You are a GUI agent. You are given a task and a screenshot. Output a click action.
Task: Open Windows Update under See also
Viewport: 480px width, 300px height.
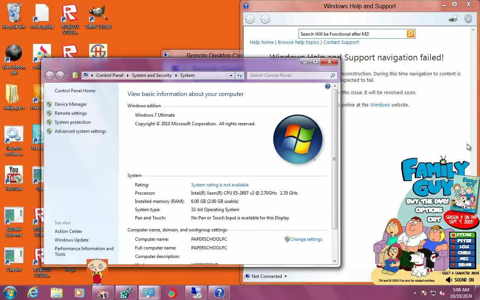[x=72, y=240]
